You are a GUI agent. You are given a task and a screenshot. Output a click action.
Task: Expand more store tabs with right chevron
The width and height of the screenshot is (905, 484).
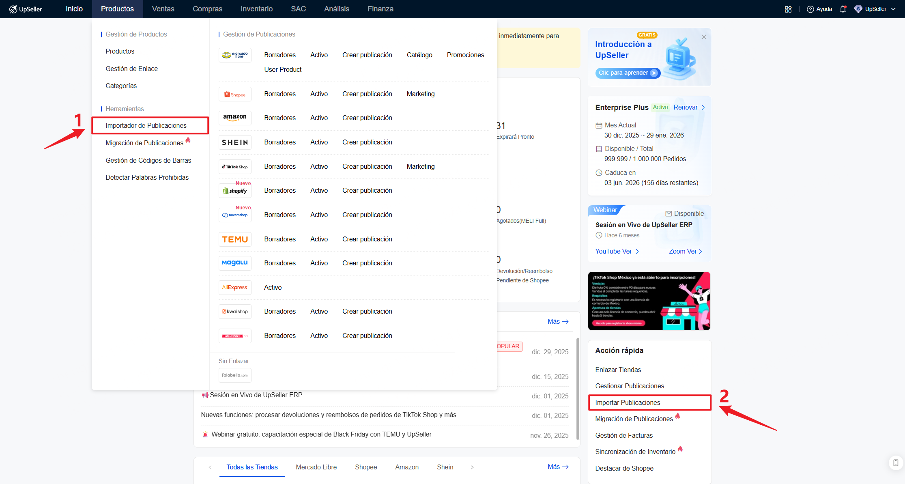pyautogui.click(x=472, y=467)
